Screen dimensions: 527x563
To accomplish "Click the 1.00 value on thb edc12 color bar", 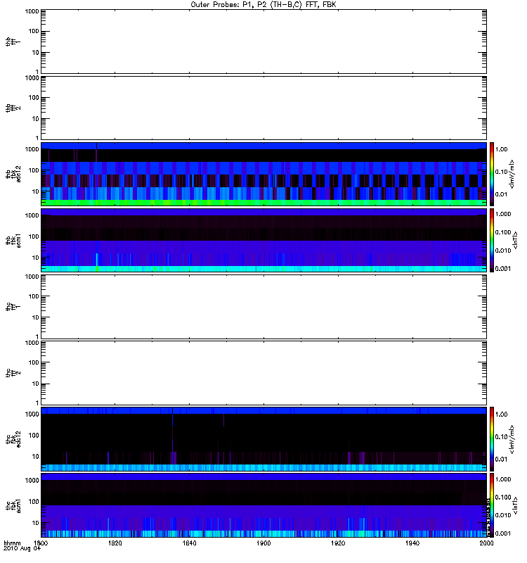I will point(501,149).
